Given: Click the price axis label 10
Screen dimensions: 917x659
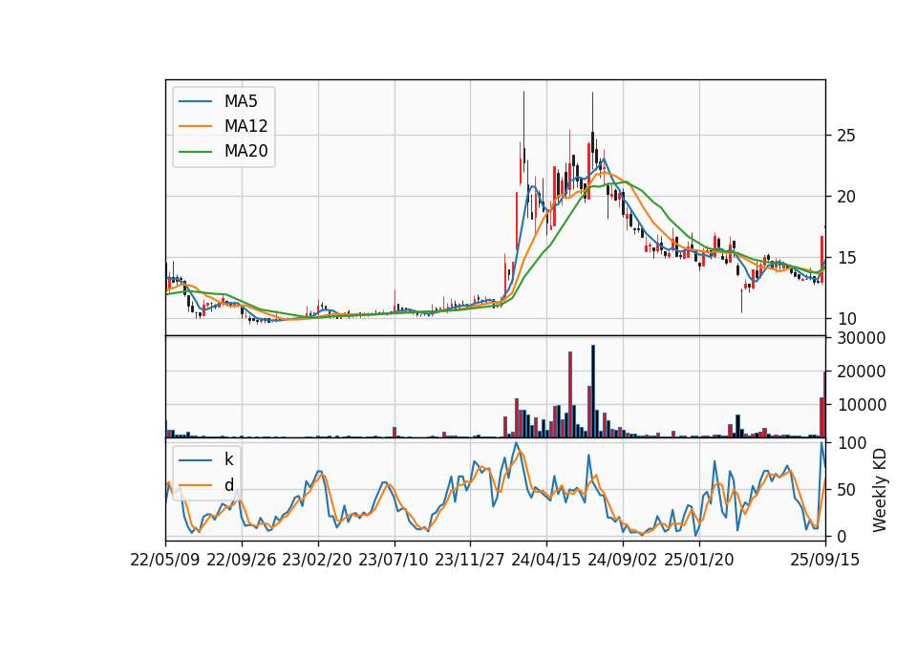Looking at the screenshot, I should [x=846, y=319].
